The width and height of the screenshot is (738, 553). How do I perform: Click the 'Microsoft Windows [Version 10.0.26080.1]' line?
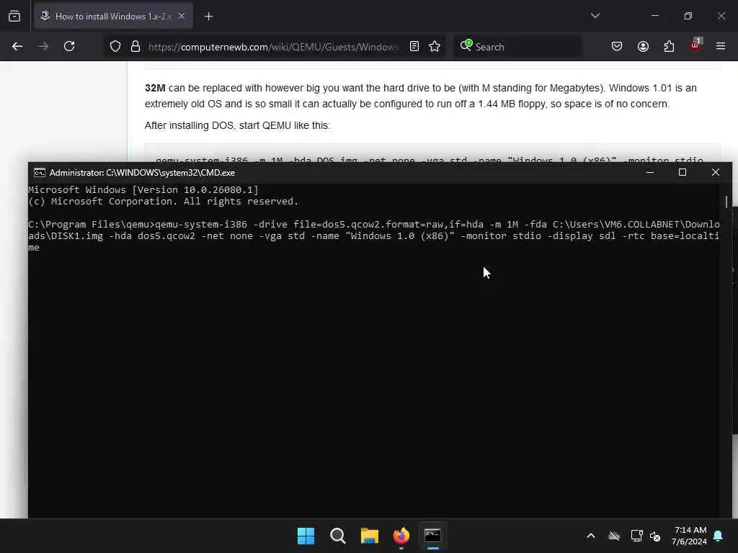coord(143,190)
